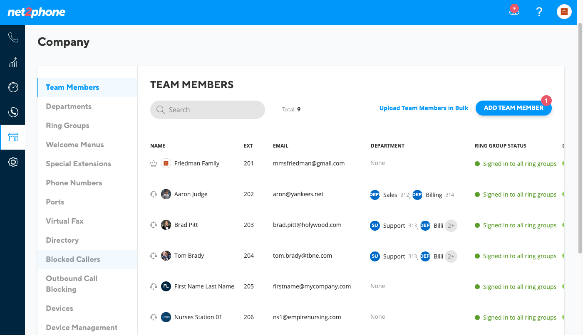Expand the 2+ departments badge for Brad Pitt

click(x=451, y=226)
